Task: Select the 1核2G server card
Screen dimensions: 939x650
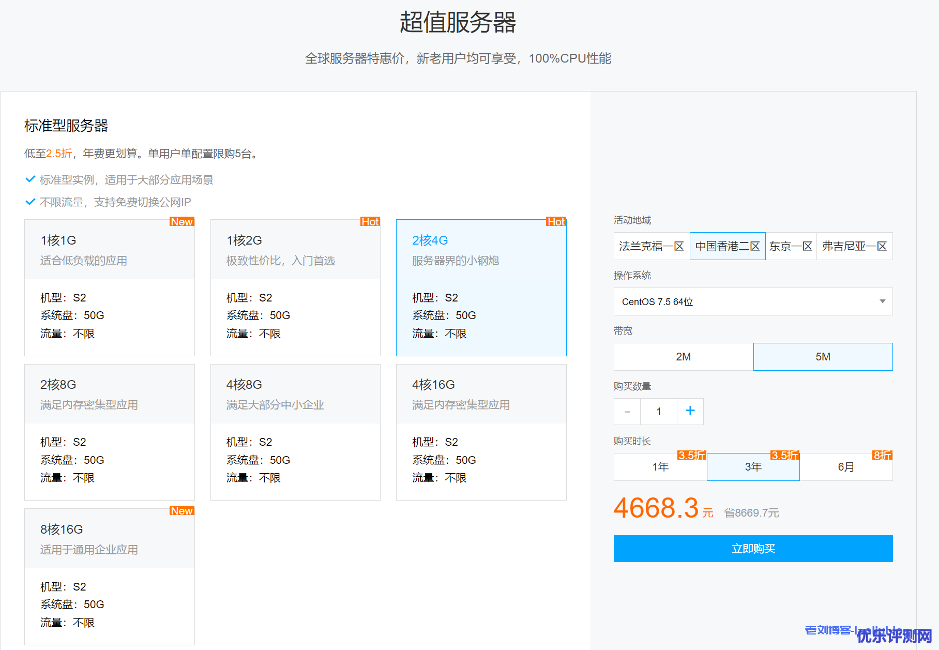Action: (295, 288)
